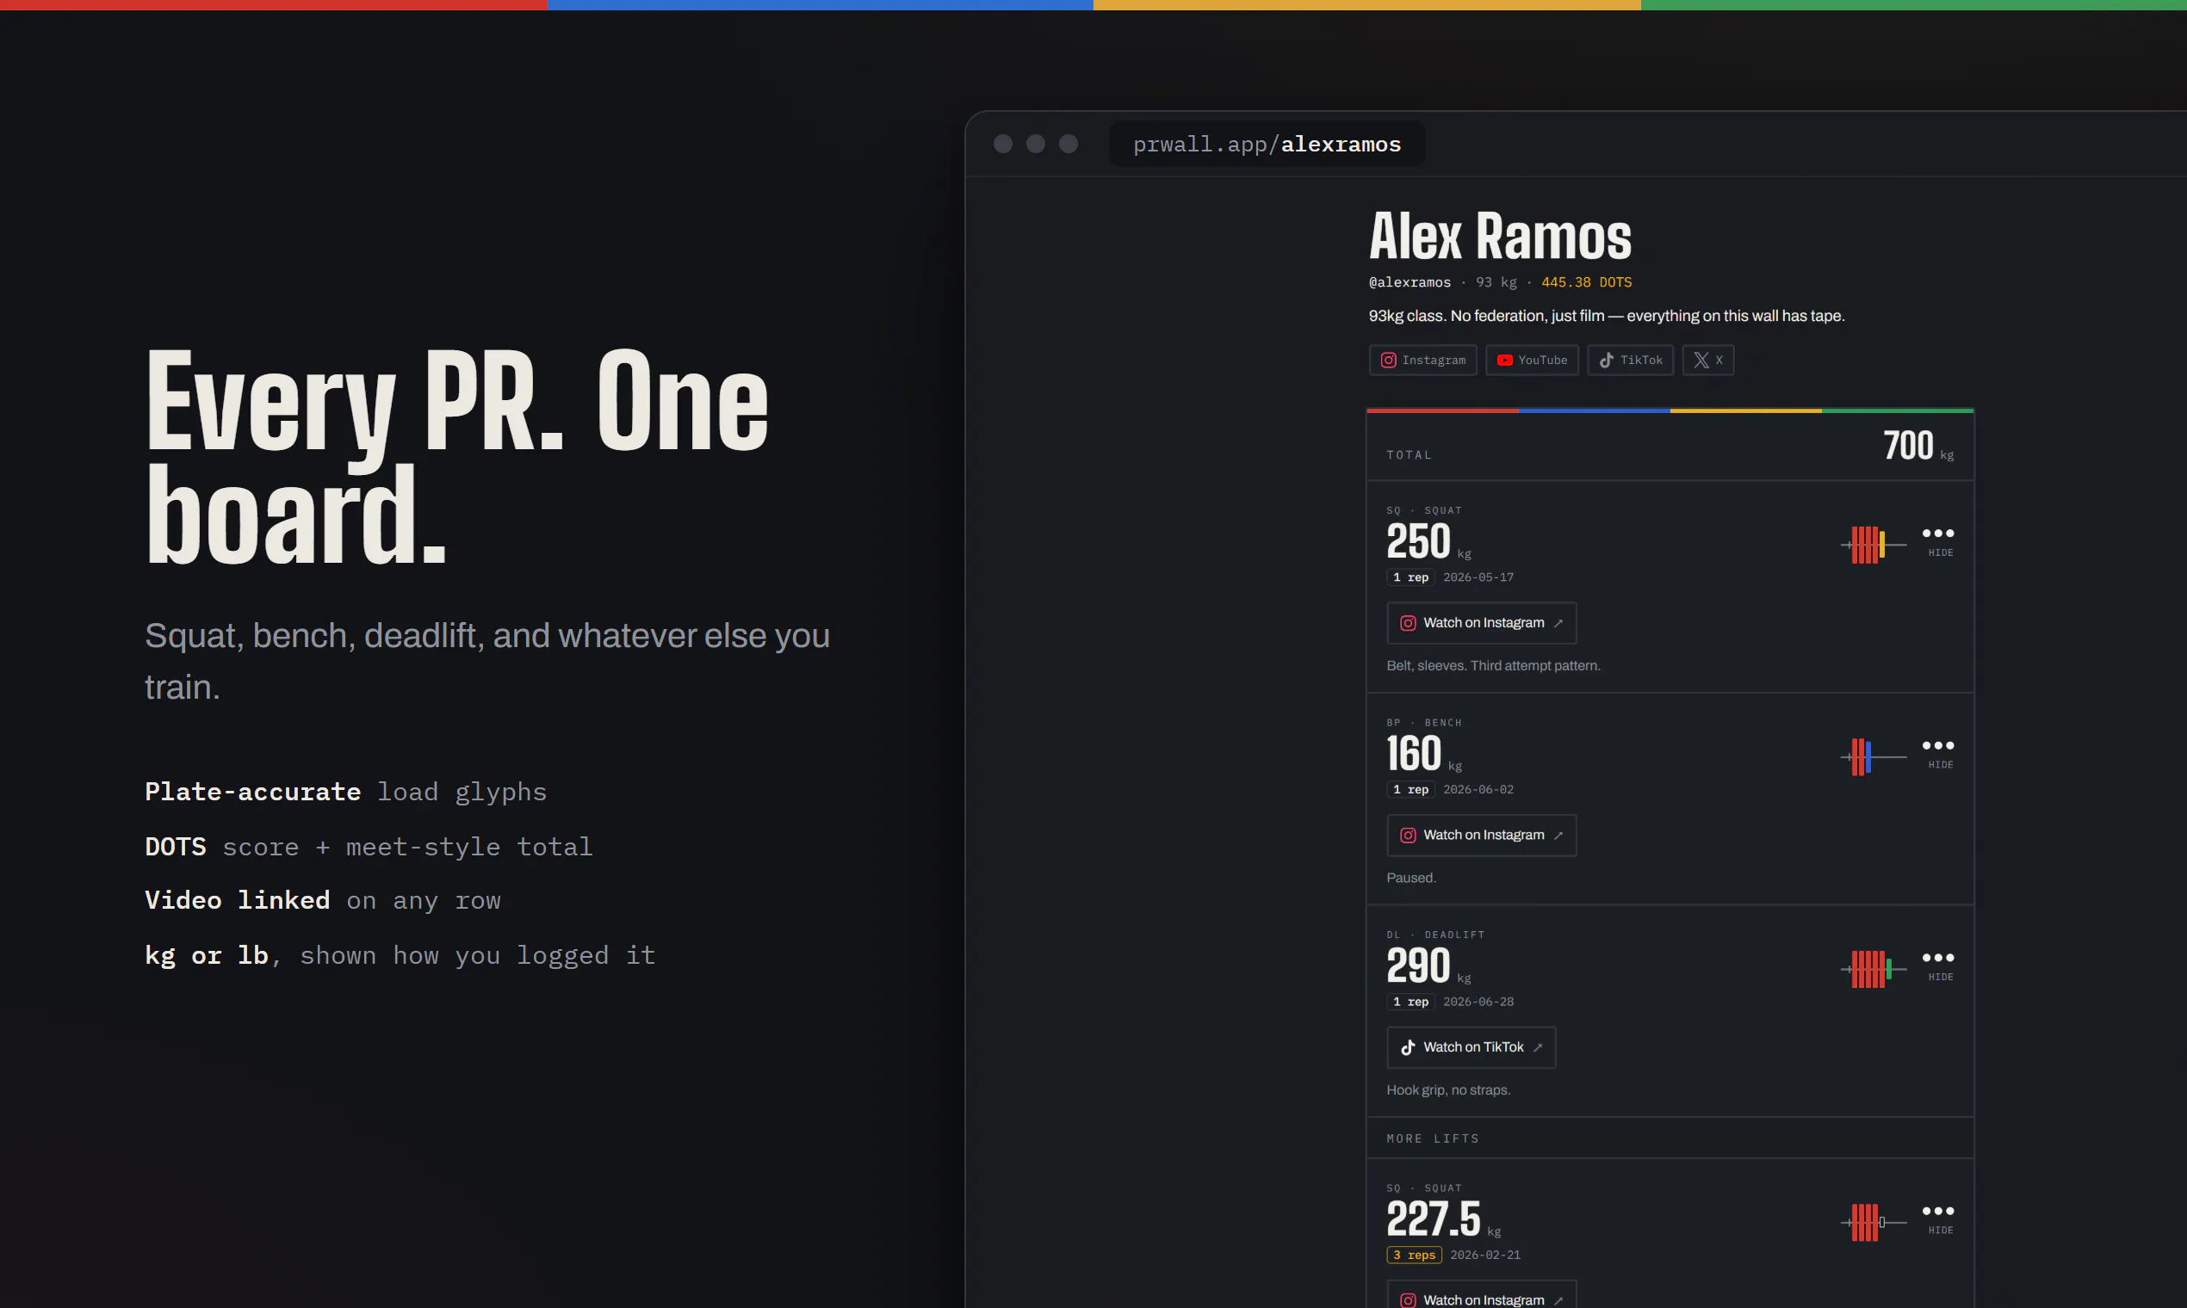Click the first window control dot in mock browser
The width and height of the screenshot is (2187, 1308).
pos(1003,144)
